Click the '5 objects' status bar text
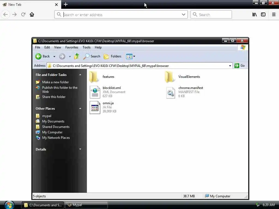The width and height of the screenshot is (279, 209). (x=39, y=196)
